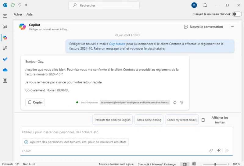
Task: Click the Send/Receive sync icon
Action: tap(13, 5)
